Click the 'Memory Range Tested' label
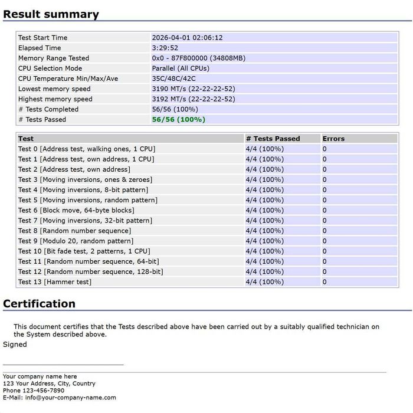Image resolution: width=413 pixels, height=413 pixels. coord(54,58)
